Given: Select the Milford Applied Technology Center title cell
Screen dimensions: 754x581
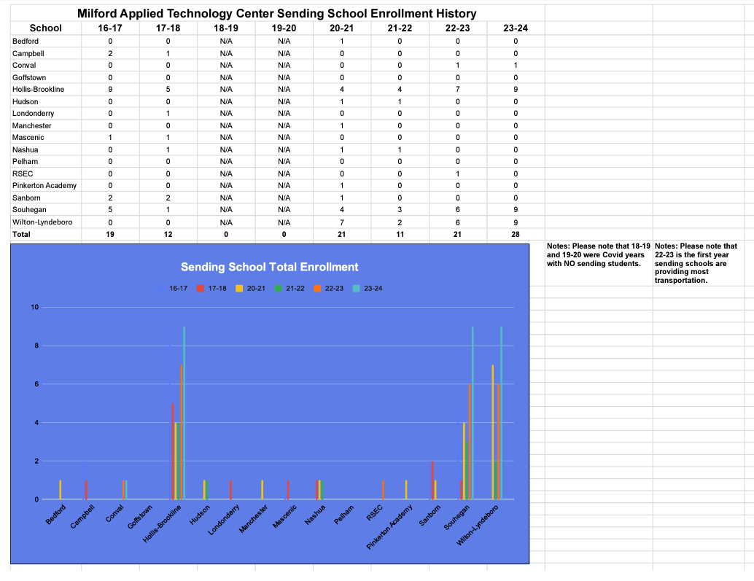Looking at the screenshot, I should [277, 13].
